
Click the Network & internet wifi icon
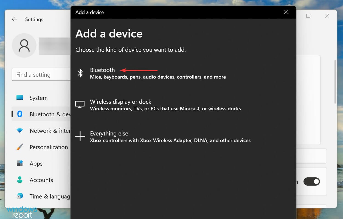[x=20, y=131]
